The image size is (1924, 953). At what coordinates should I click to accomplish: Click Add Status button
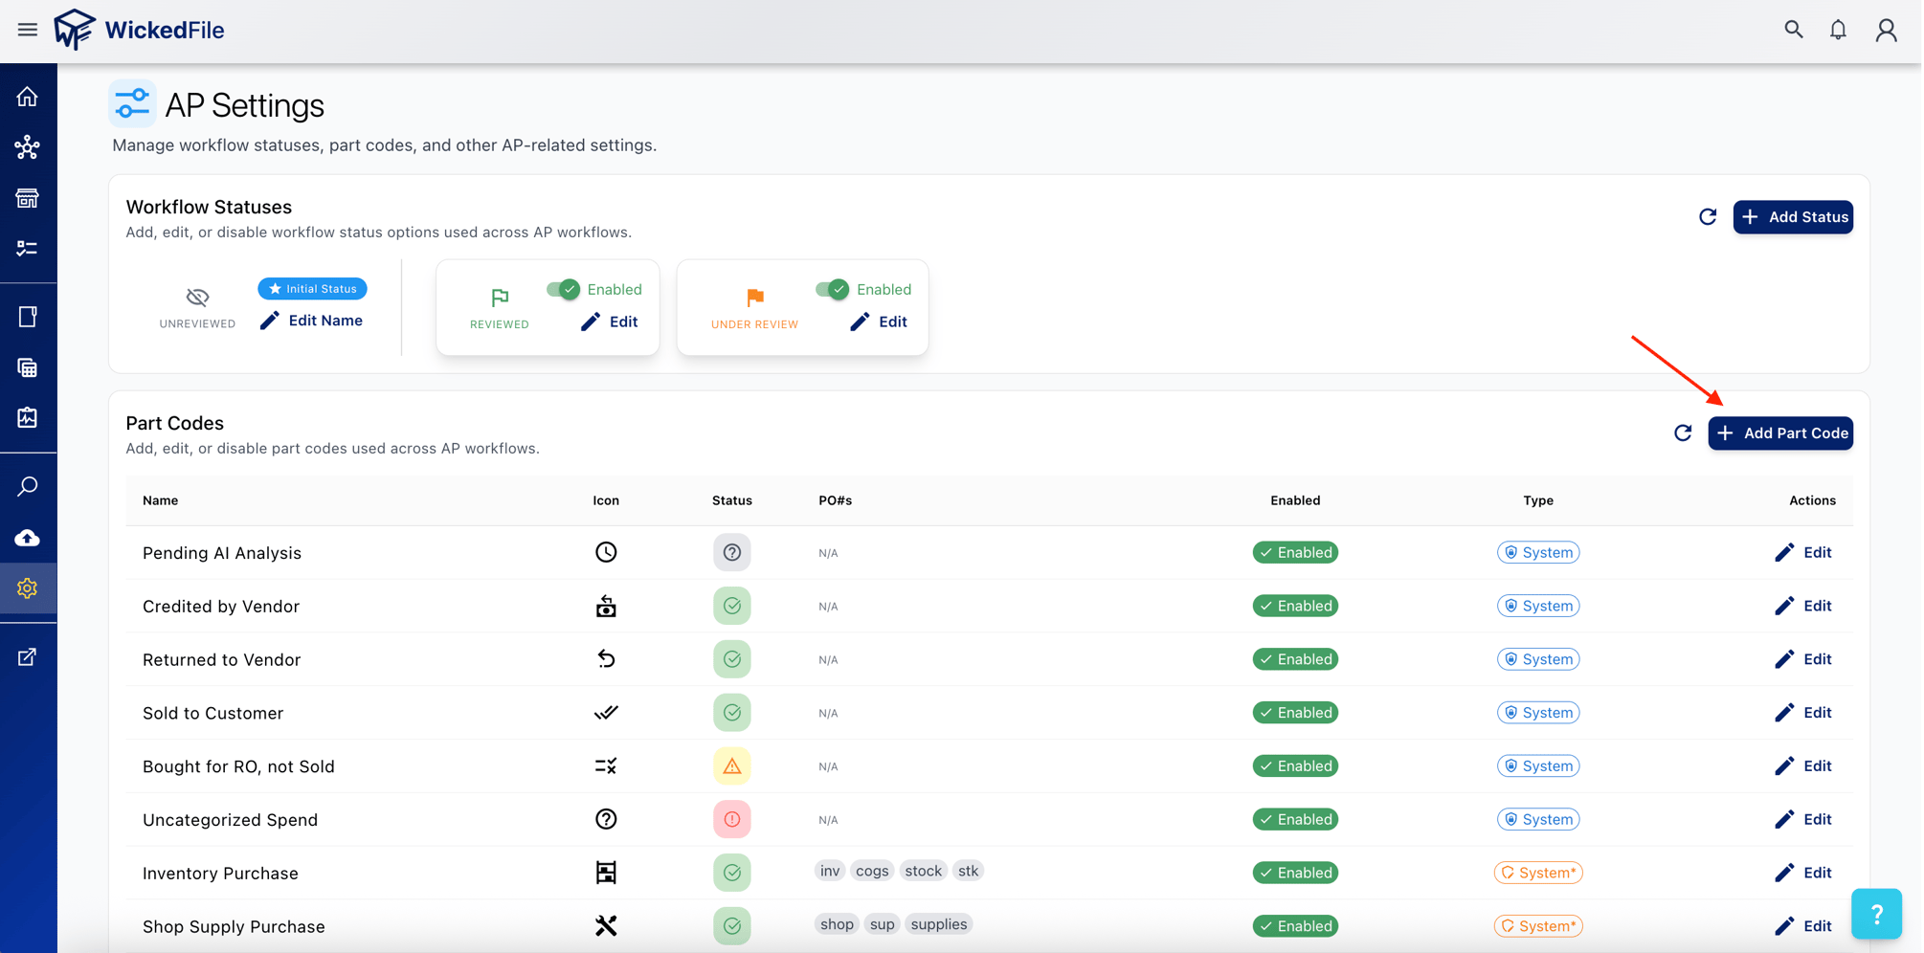tap(1793, 217)
